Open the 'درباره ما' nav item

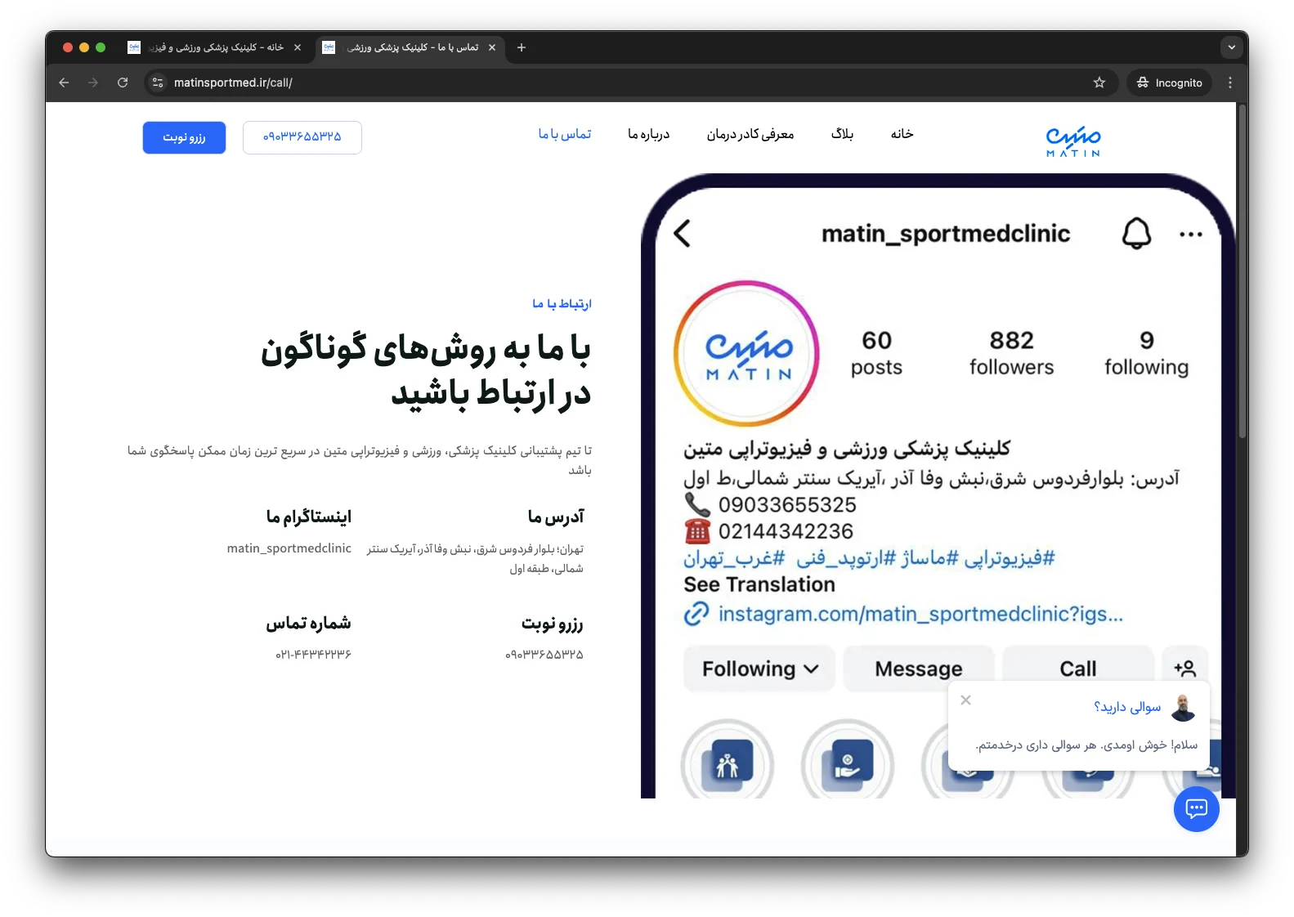648,134
